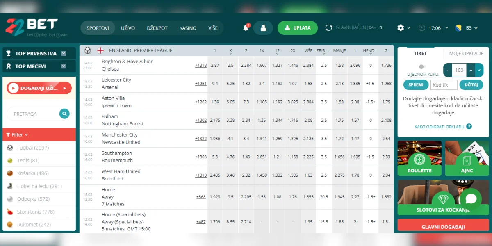Refresh the GLAVNI RAČUN balance
This screenshot has height=246, width=492.
tap(328, 27)
